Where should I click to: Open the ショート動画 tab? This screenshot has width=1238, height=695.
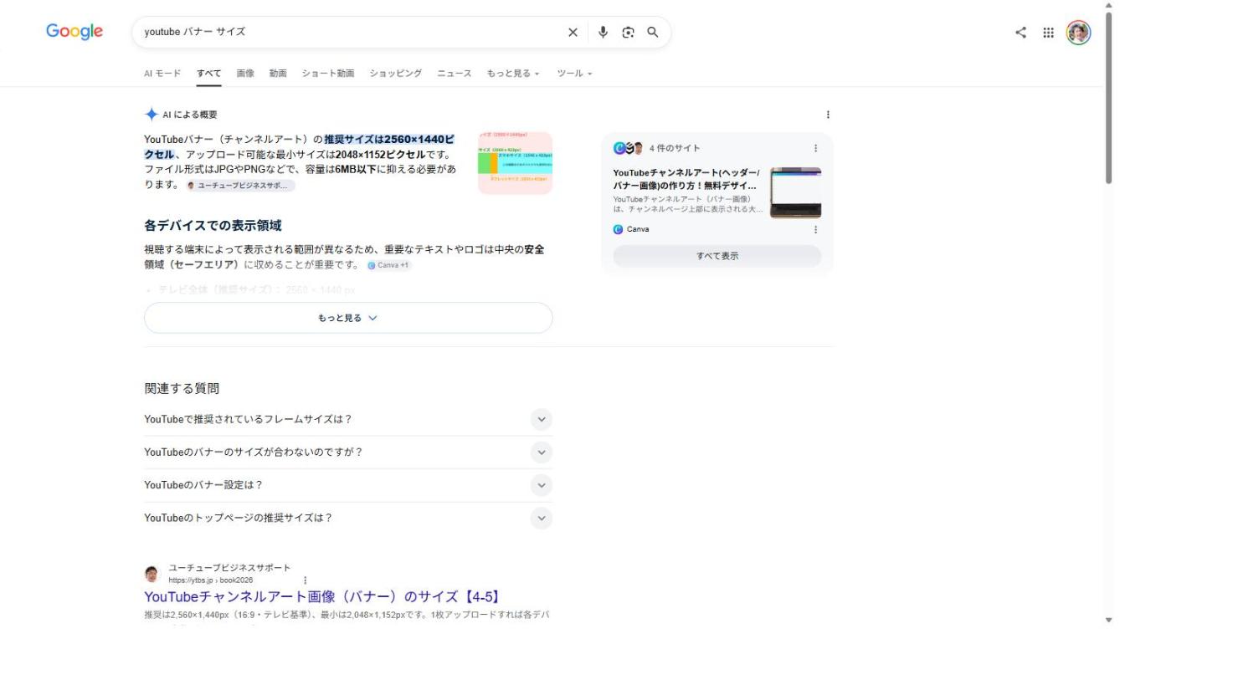coord(328,74)
